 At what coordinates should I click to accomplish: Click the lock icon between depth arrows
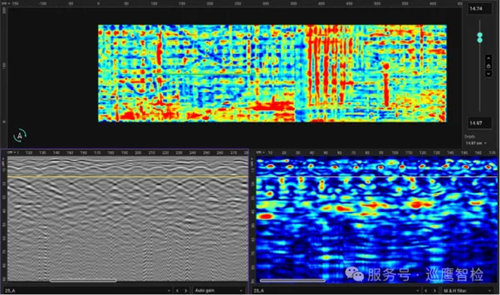click(488, 66)
